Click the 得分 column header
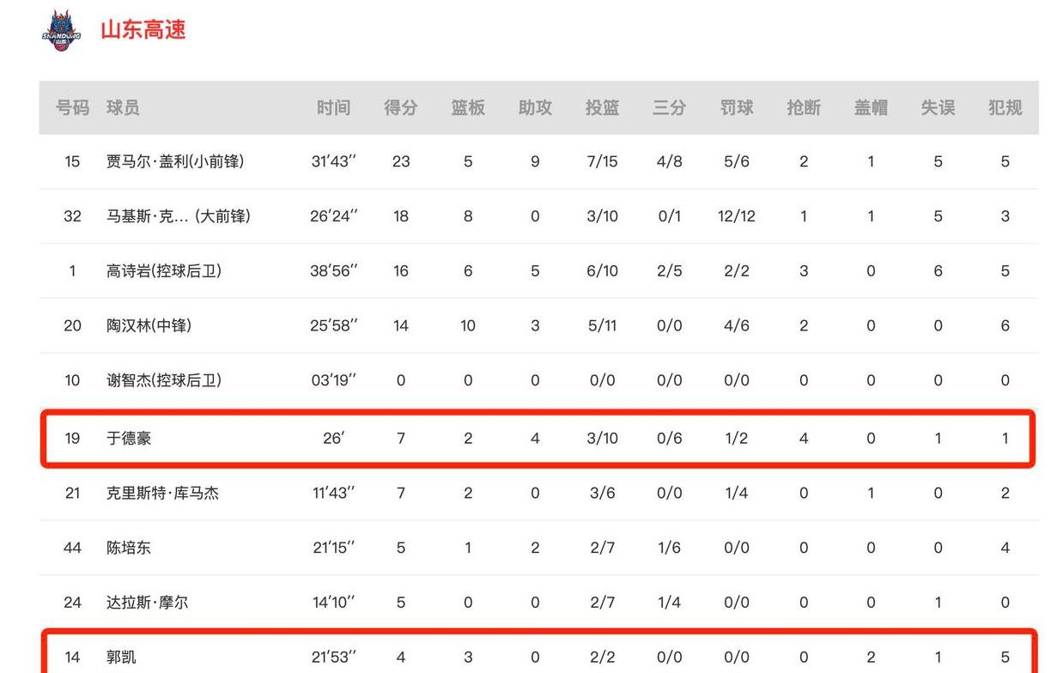Screen dimensions: 1063x673 click(x=401, y=107)
